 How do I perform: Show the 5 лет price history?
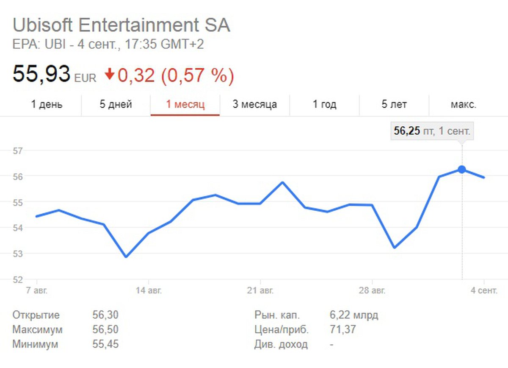click(x=394, y=105)
